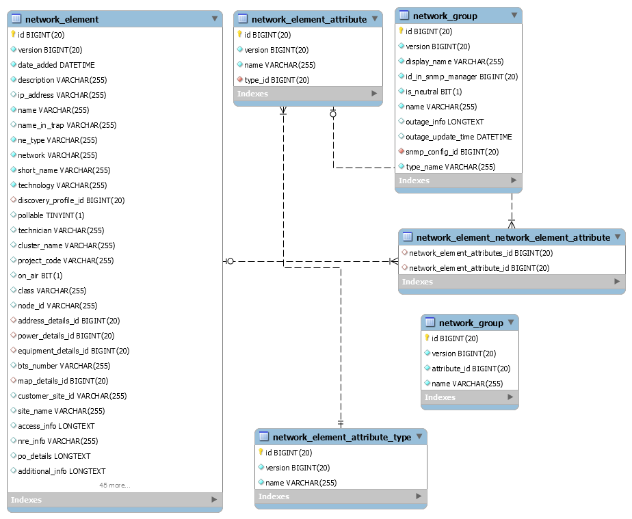Click primary key icon of network_element id
This screenshot has width=632, height=519.
[13, 34]
